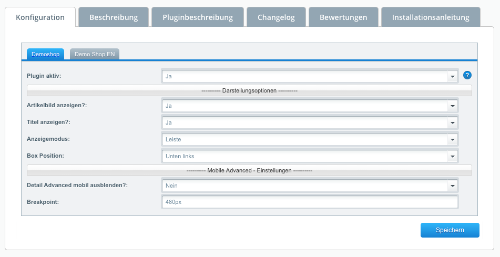This screenshot has width=500, height=257.
Task: Open the Beschreibung tab
Action: pos(114,17)
